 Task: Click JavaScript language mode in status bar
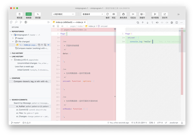tap(174, 123)
